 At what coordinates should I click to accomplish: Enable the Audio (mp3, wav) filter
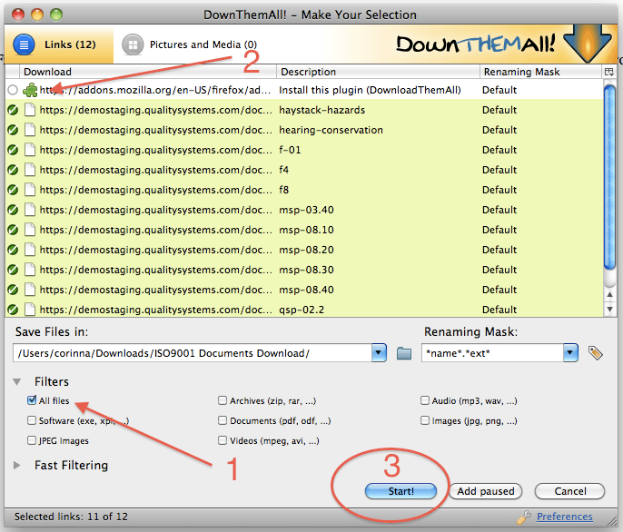pos(425,400)
